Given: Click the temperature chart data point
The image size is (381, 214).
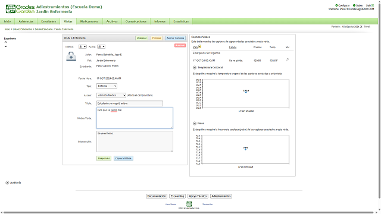Looking at the screenshot, I should tap(246, 92).
